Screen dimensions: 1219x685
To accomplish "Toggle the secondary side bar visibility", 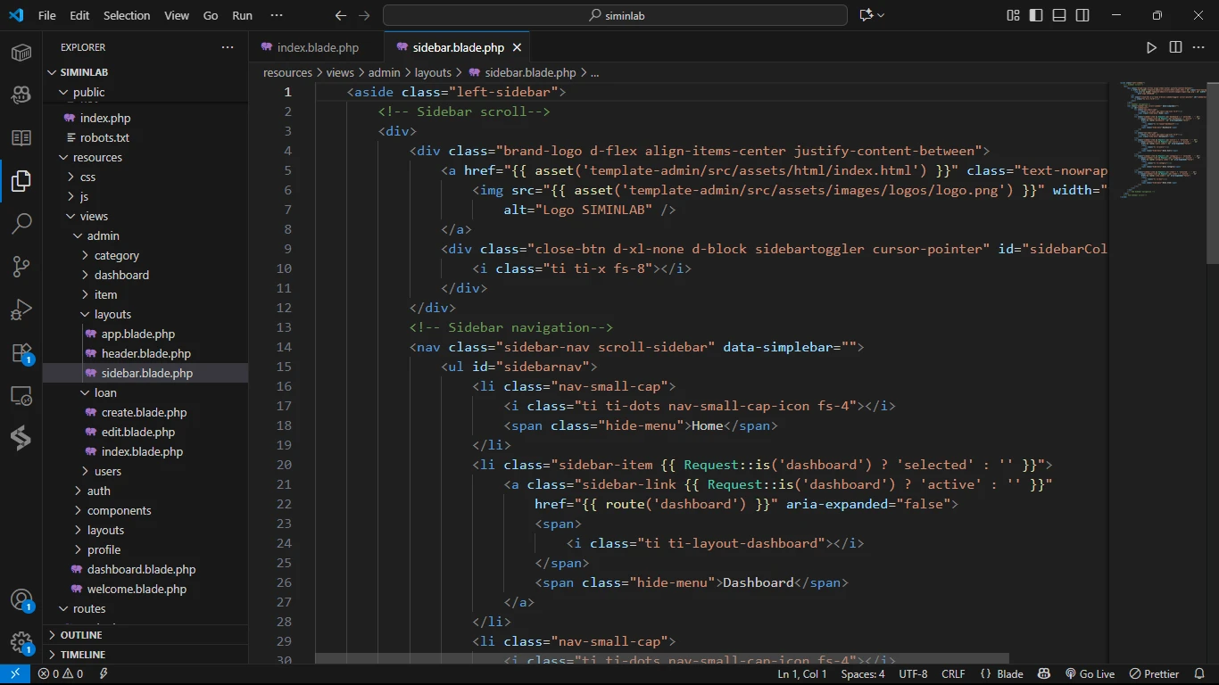I will point(1082,15).
